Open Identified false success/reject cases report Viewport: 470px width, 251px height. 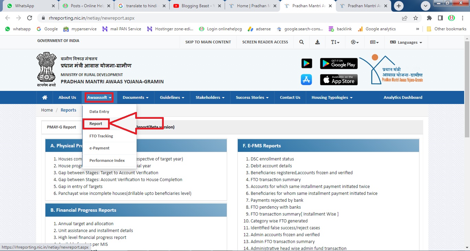[x=285, y=228]
